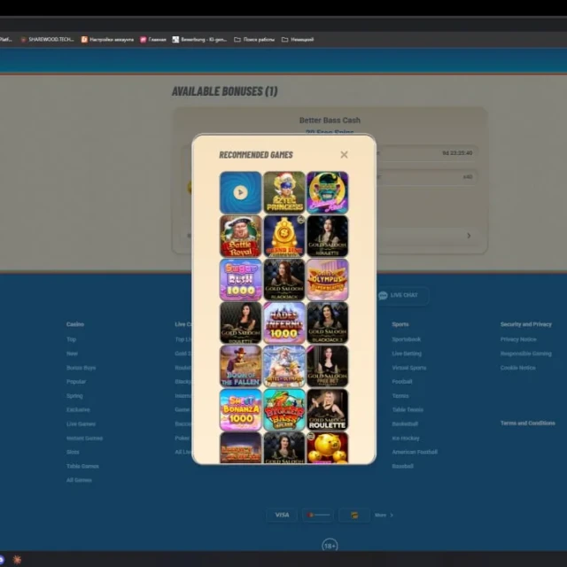The height and width of the screenshot is (567, 567).
Task: Open the Exclusive games link
Action: 78,409
